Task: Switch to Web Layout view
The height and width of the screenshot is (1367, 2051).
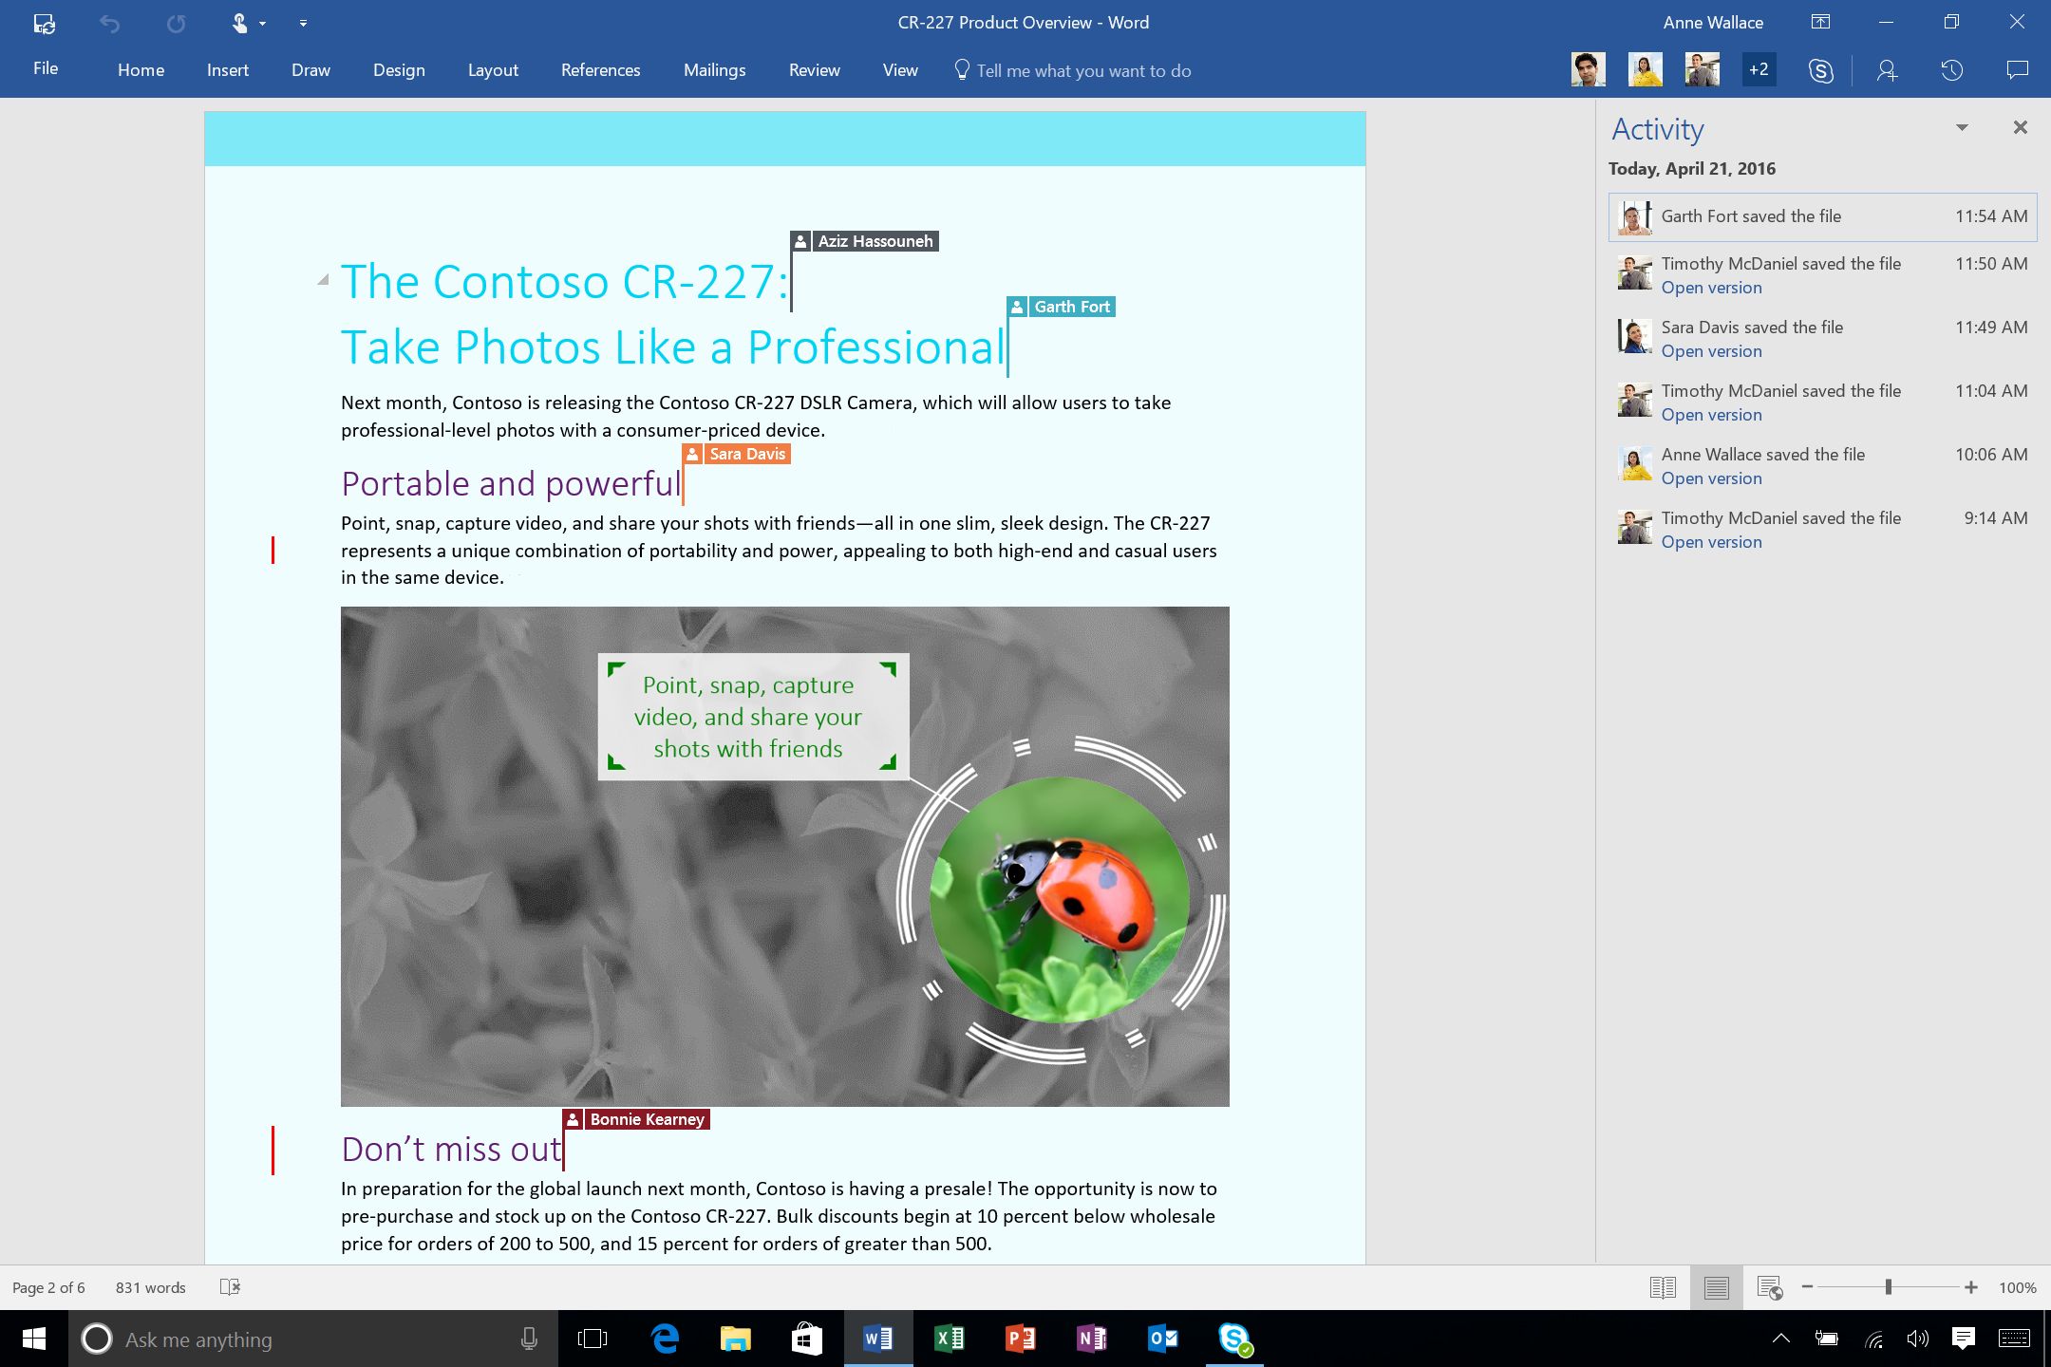Action: pyautogui.click(x=1769, y=1287)
